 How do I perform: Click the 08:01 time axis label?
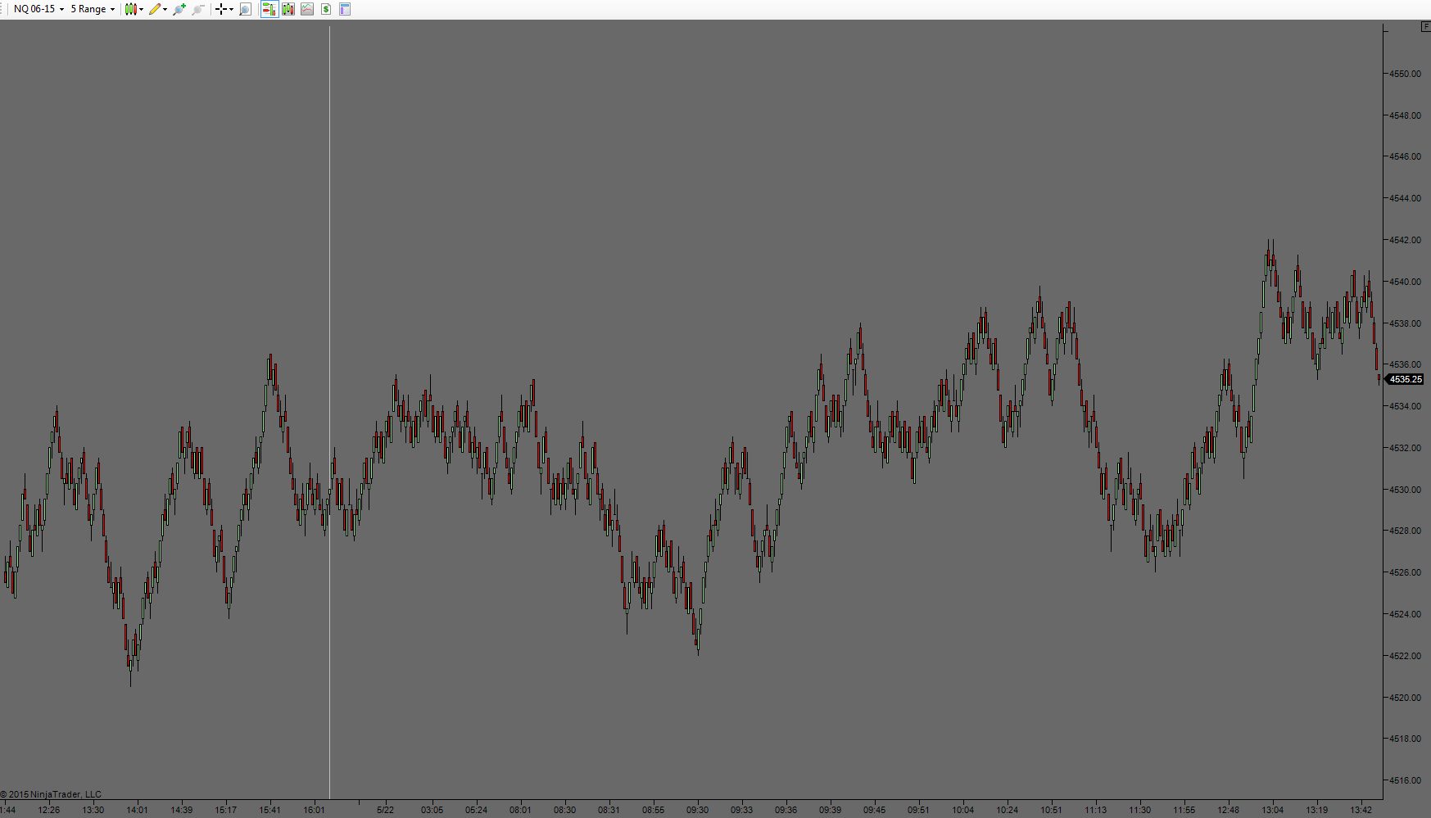point(521,810)
